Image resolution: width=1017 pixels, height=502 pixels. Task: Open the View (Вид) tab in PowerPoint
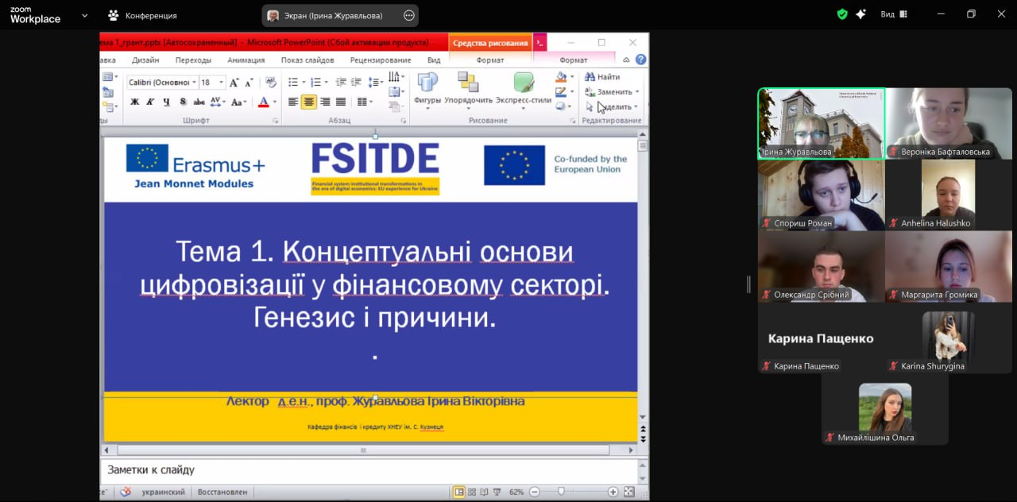[434, 60]
